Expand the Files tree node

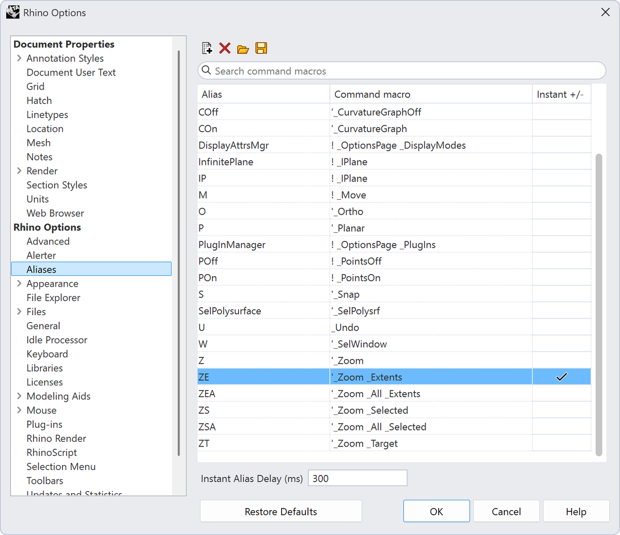pyautogui.click(x=19, y=311)
